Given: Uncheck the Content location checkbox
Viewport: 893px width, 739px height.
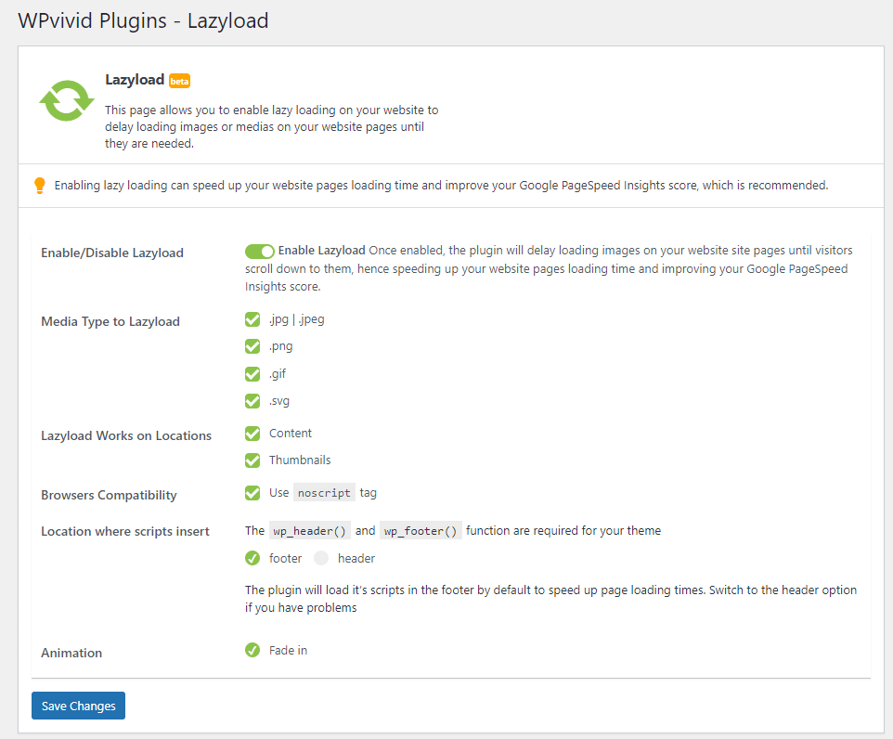Looking at the screenshot, I should pyautogui.click(x=252, y=434).
